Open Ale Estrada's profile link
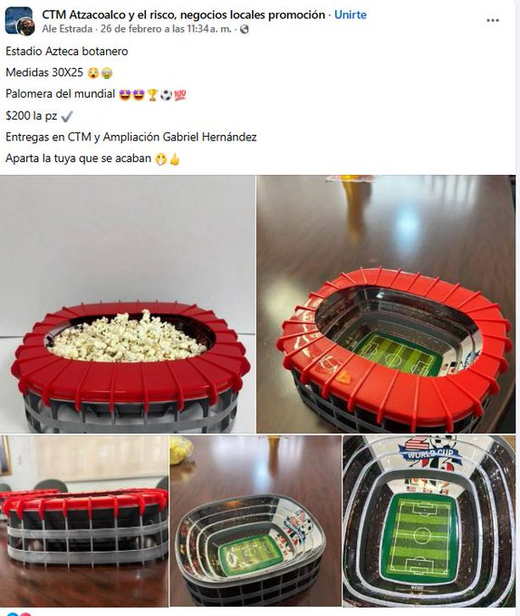 [x=67, y=29]
